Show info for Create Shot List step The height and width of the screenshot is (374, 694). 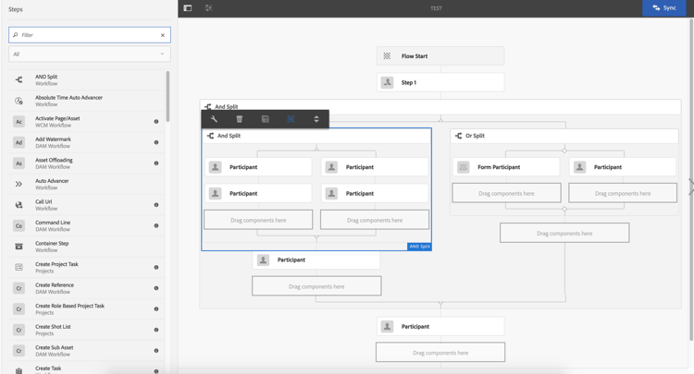click(156, 330)
